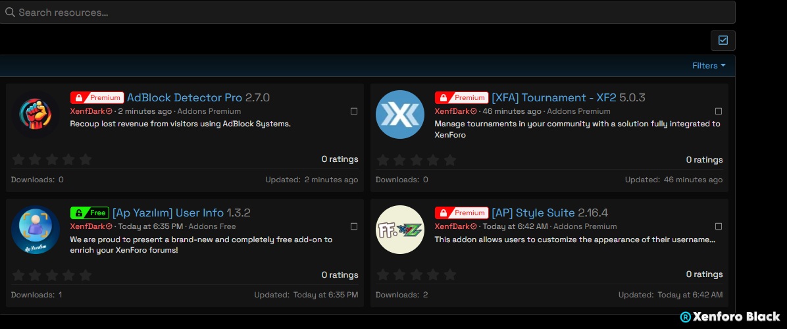Click 'Downloads: 2' on Style Suite card
The height and width of the screenshot is (329, 787).
tap(402, 295)
